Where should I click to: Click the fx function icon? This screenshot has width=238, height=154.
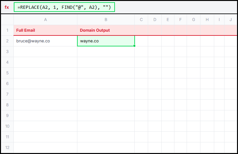pos(7,7)
